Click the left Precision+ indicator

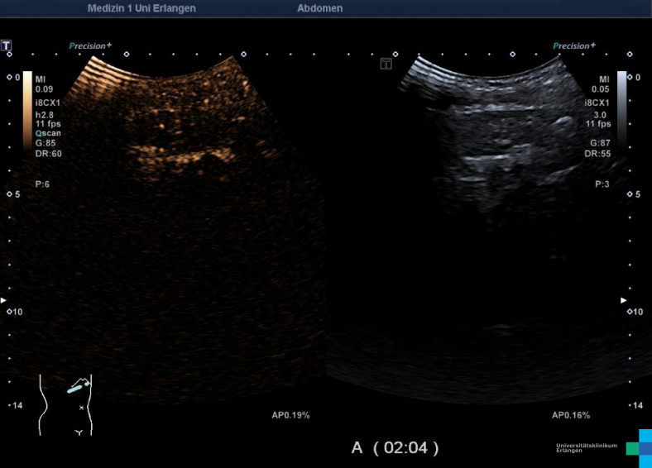[x=90, y=46]
